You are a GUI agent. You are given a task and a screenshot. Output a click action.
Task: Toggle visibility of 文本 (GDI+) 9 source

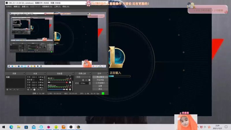40,77
